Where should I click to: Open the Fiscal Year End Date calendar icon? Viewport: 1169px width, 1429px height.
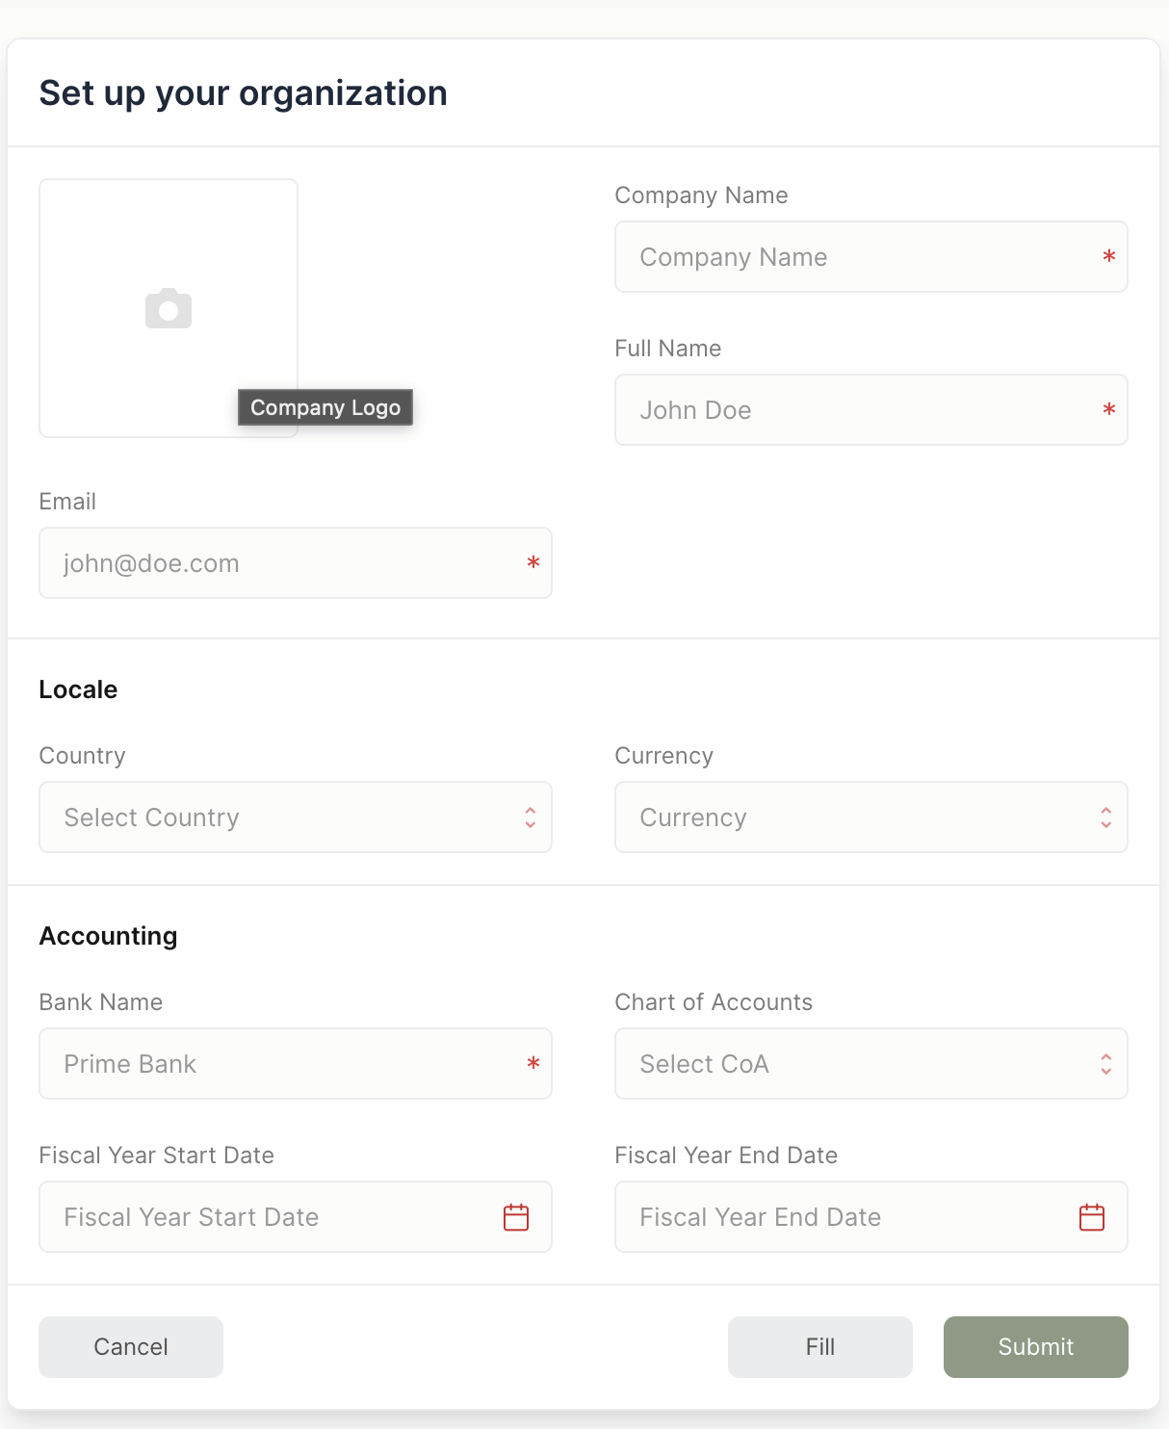(1092, 1217)
